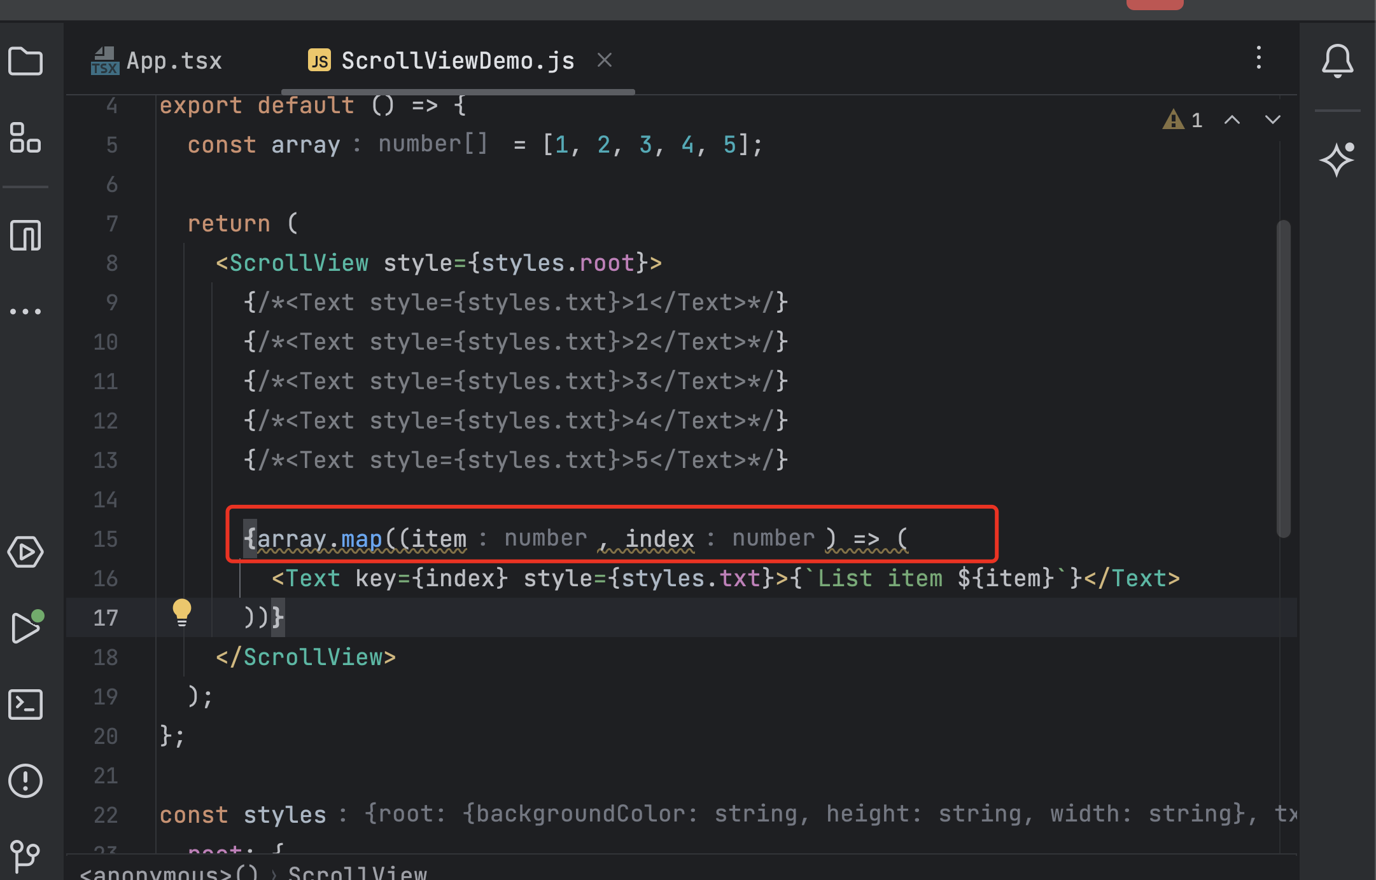Open the Run tool window icon
The width and height of the screenshot is (1376, 880).
coord(25,628)
